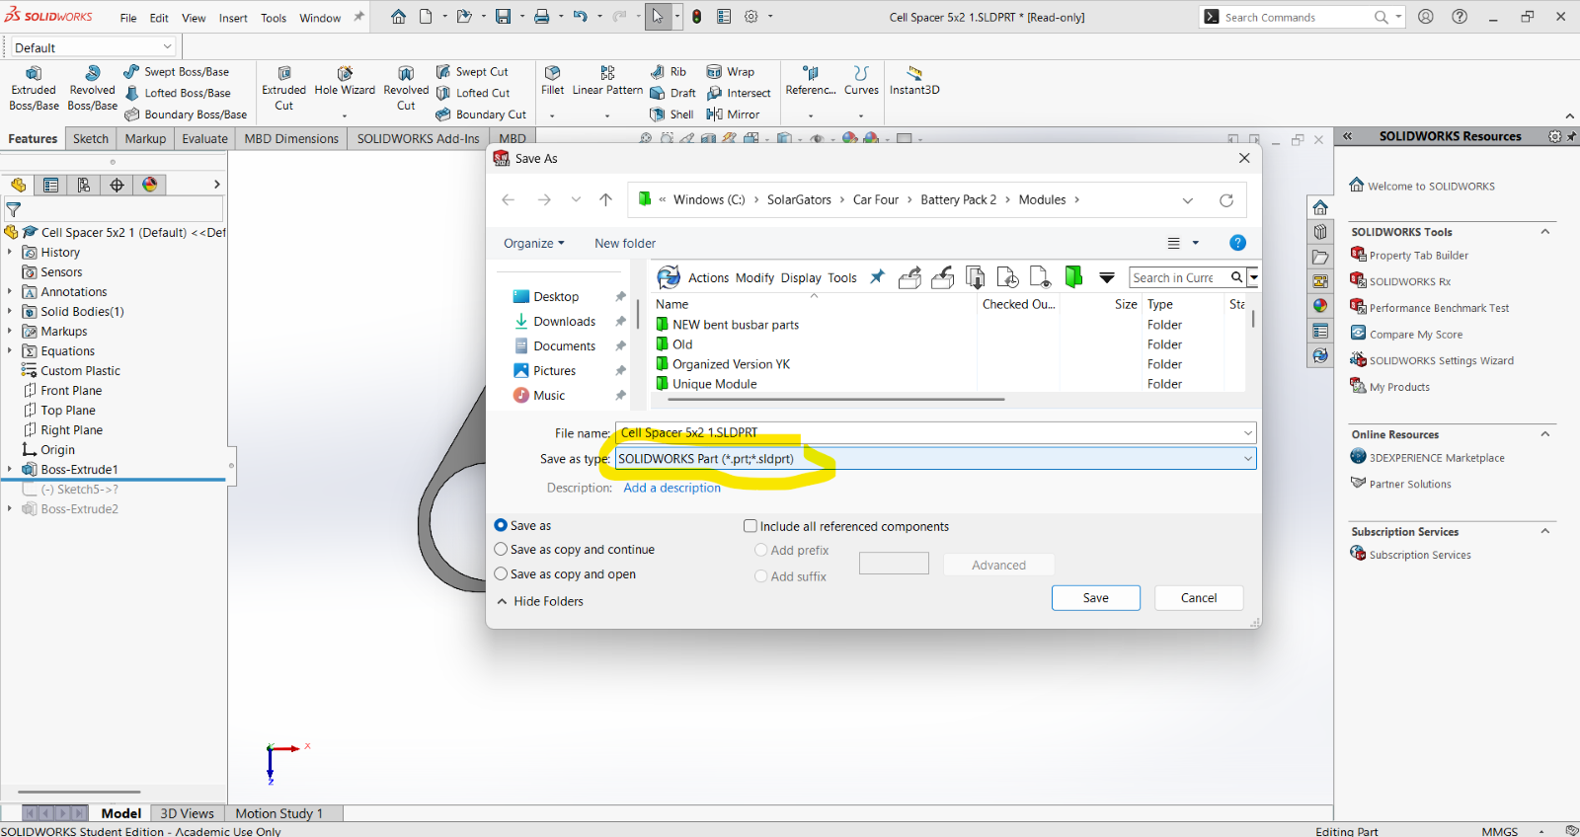The width and height of the screenshot is (1580, 837).
Task: Open 3DEXPERIENCE Marketplace link
Action: [x=1436, y=457]
